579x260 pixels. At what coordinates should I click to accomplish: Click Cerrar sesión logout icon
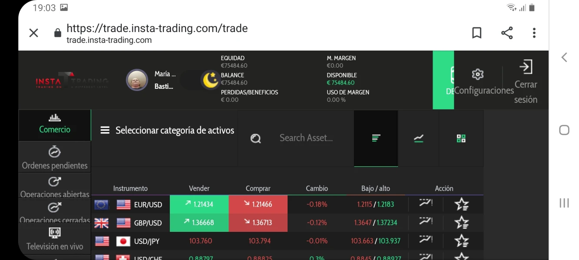(x=526, y=67)
